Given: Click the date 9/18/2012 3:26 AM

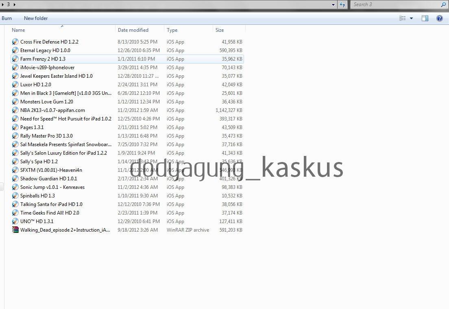Looking at the screenshot, I should click(138, 230).
